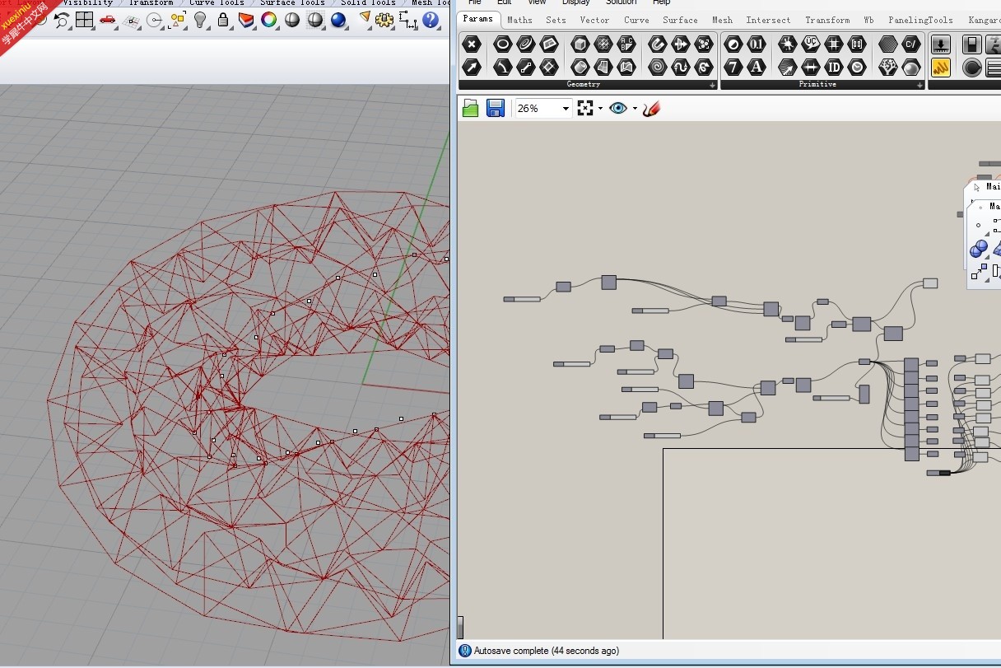Switch to the Sets tab
Viewport: 1001px width, 668px height.
pyautogui.click(x=556, y=20)
